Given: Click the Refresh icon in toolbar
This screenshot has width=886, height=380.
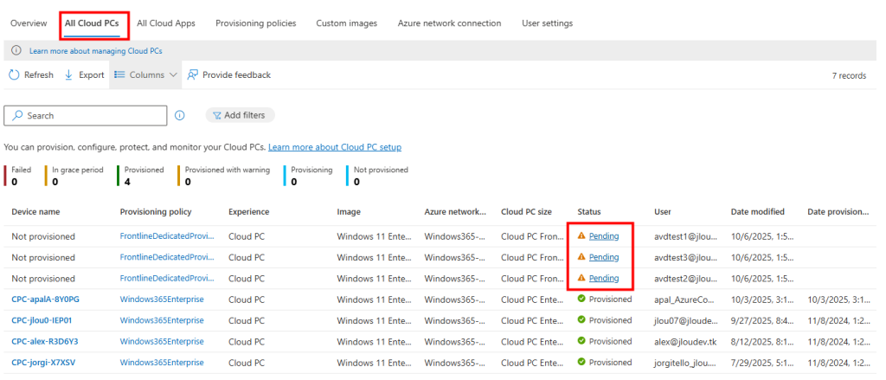Looking at the screenshot, I should pyautogui.click(x=14, y=75).
